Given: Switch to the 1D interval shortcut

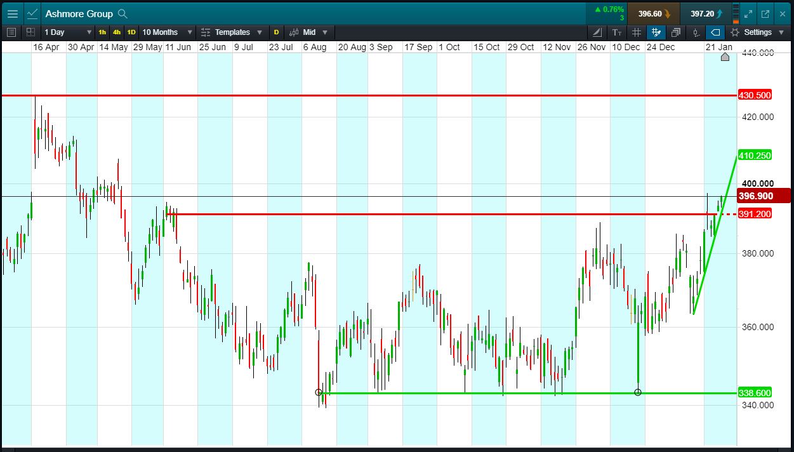Looking at the screenshot, I should click(131, 32).
